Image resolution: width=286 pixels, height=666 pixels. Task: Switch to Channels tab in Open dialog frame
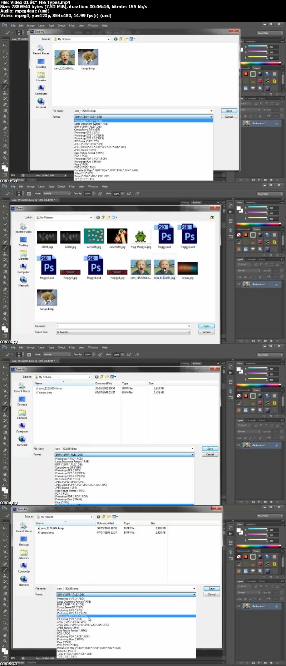click(251, 259)
